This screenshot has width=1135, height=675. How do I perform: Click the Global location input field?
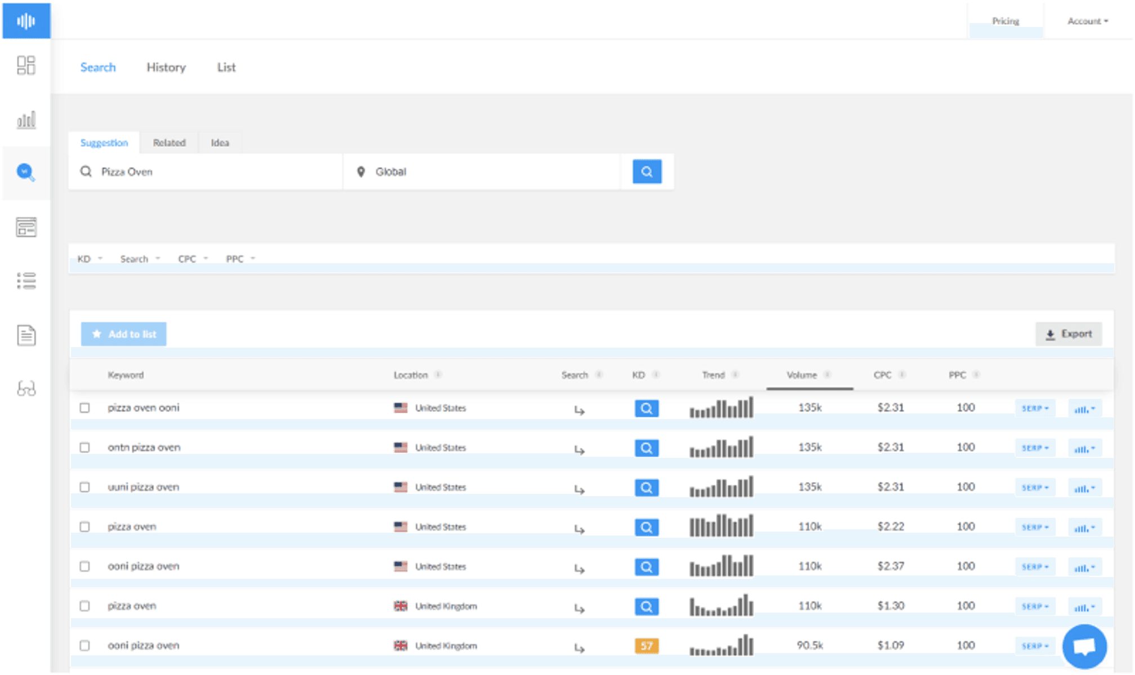(x=482, y=172)
